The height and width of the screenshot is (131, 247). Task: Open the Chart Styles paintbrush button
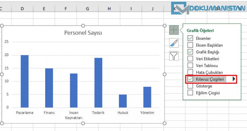point(174,43)
